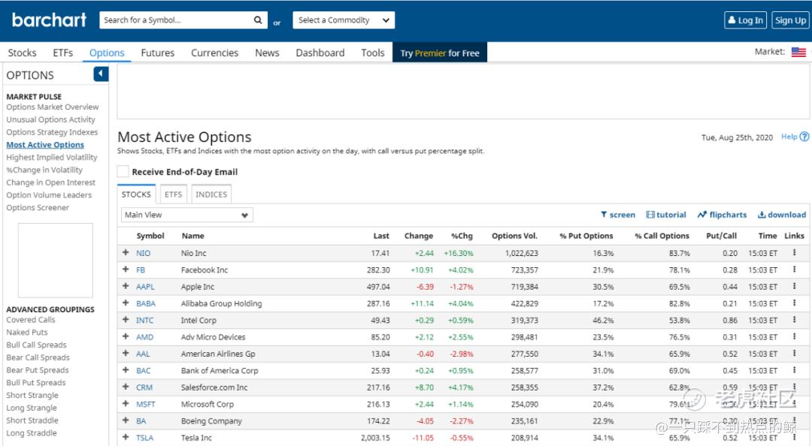The width and height of the screenshot is (812, 446).
Task: Open Bull Call Spreads link
Action: [36, 345]
